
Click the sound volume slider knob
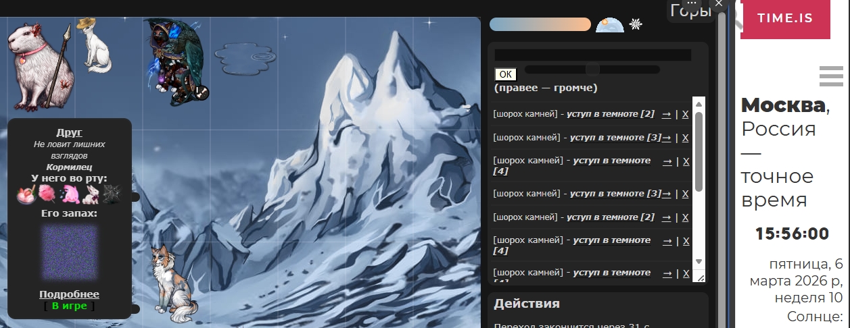click(592, 70)
